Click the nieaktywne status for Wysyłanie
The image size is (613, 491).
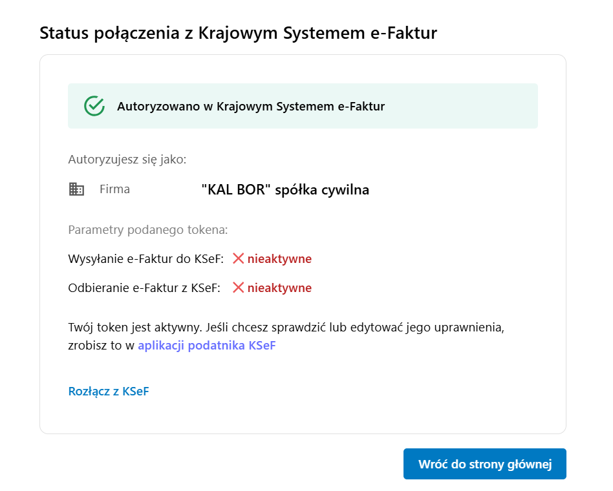[279, 259]
